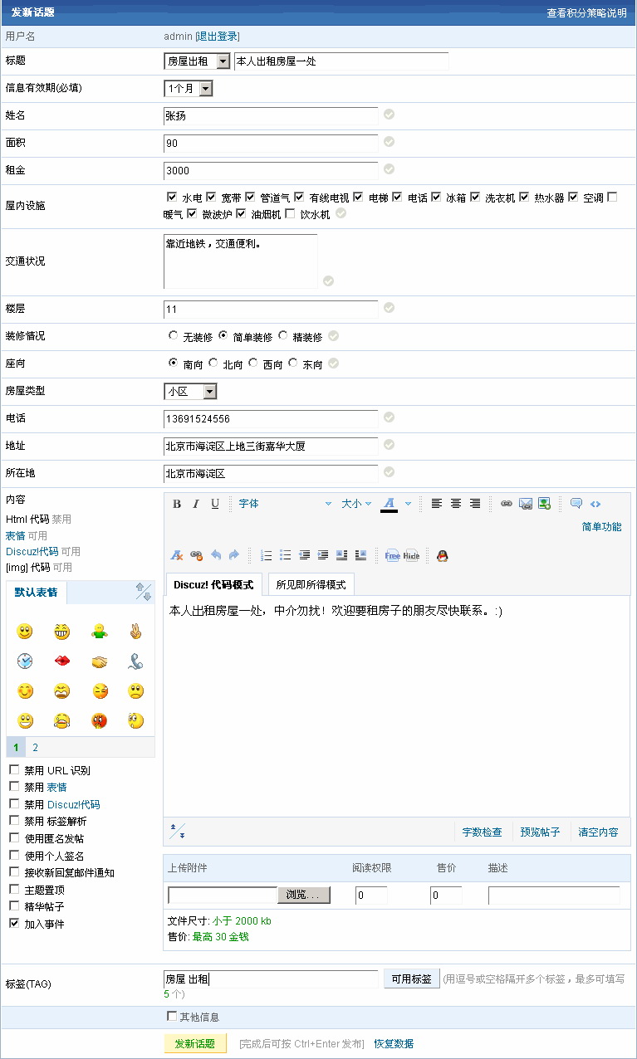Viewport: 637px width, 1059px height.
Task: Undo last edit in editor
Action: point(215,555)
